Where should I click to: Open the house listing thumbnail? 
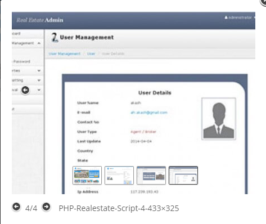coord(87,175)
